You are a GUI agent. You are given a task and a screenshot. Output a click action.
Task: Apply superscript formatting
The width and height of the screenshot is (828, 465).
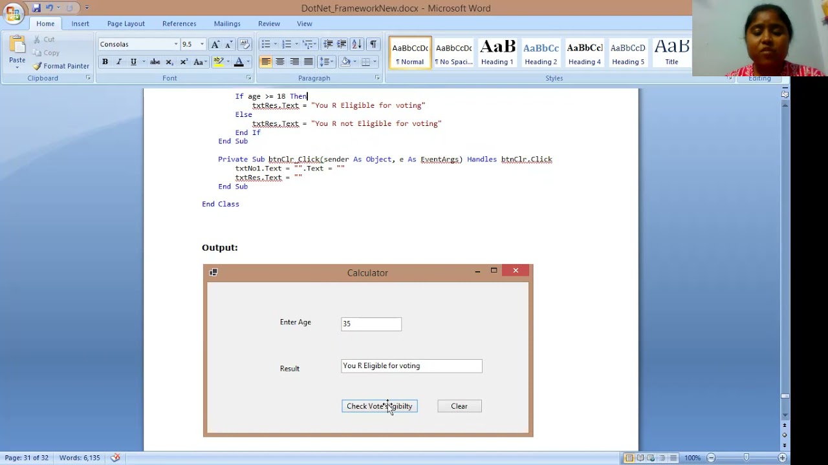pos(184,62)
